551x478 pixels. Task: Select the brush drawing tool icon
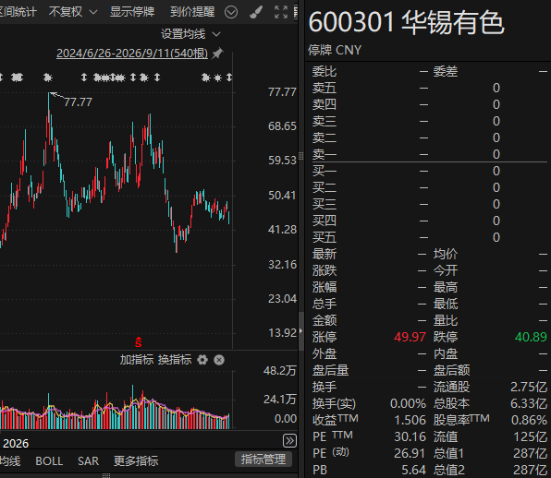(256, 12)
